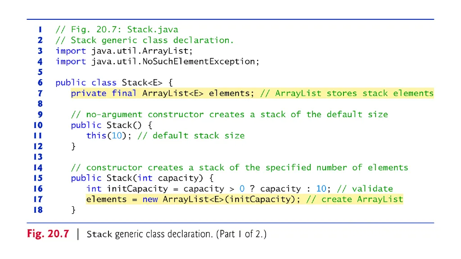Screen dimensions: 461x259
Task: Click 'this(10);' statement on line 11
Action: [x=109, y=136]
